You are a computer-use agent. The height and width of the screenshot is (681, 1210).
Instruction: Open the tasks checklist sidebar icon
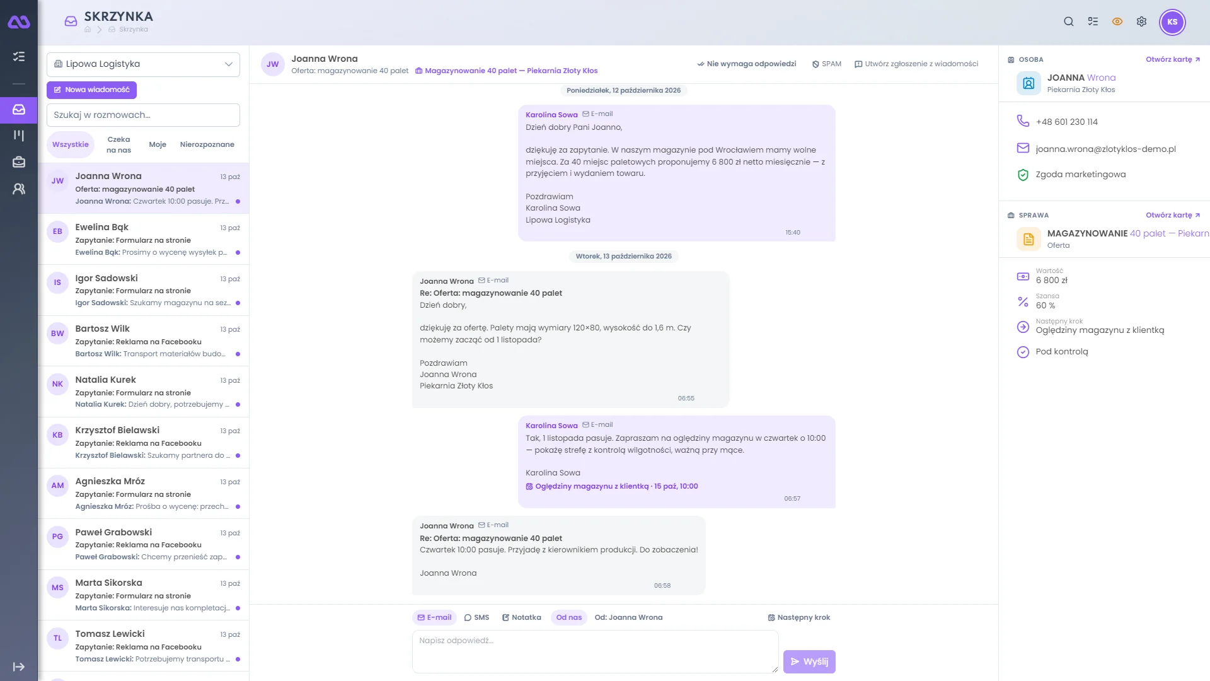tap(19, 57)
